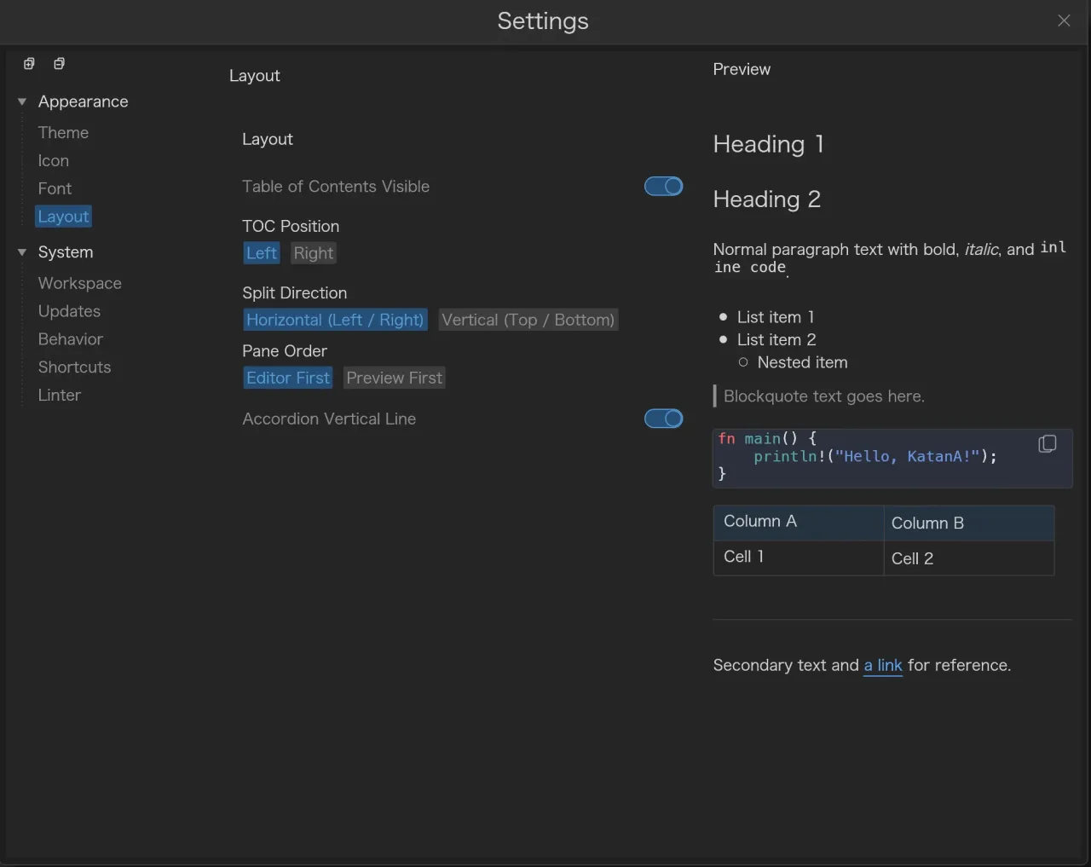Open the Behavior settings page
This screenshot has height=867, width=1091.
[x=70, y=339]
